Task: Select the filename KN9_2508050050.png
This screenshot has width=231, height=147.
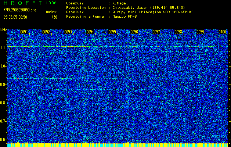Action: click(x=20, y=10)
